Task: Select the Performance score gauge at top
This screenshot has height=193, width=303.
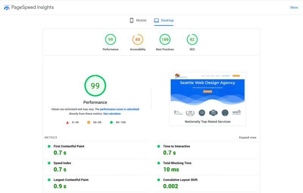Action: (111, 39)
